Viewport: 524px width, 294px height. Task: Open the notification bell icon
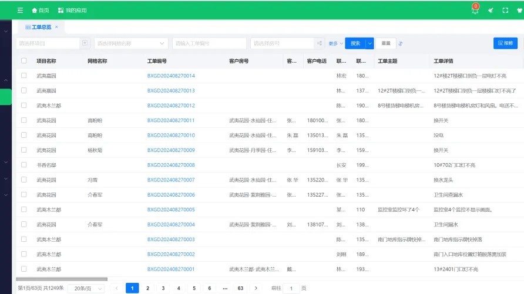(475, 10)
